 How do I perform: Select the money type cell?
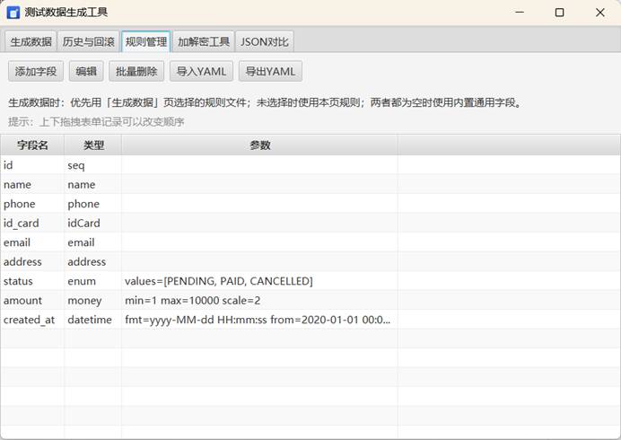(93, 301)
